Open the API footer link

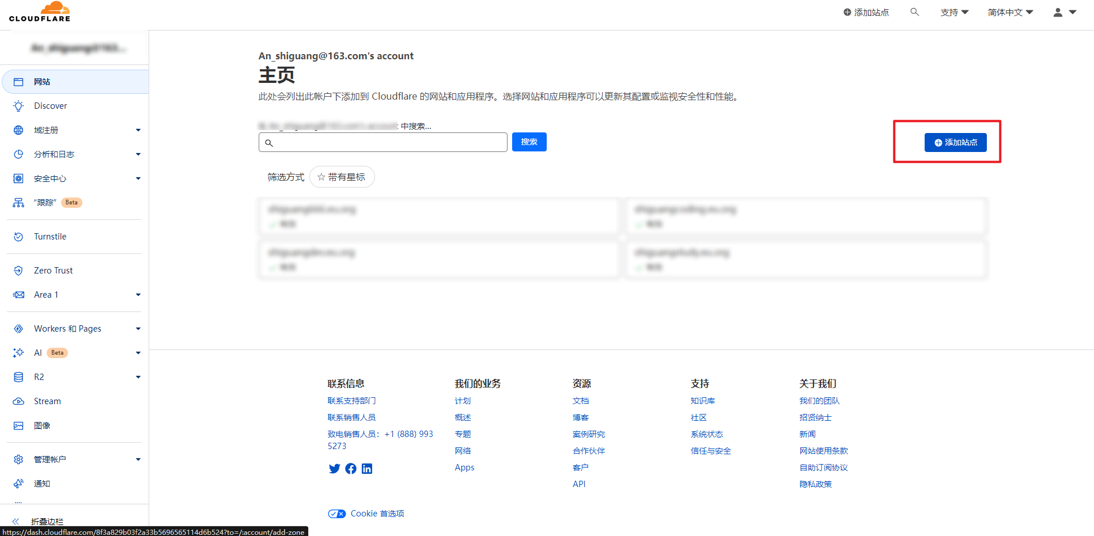click(579, 484)
